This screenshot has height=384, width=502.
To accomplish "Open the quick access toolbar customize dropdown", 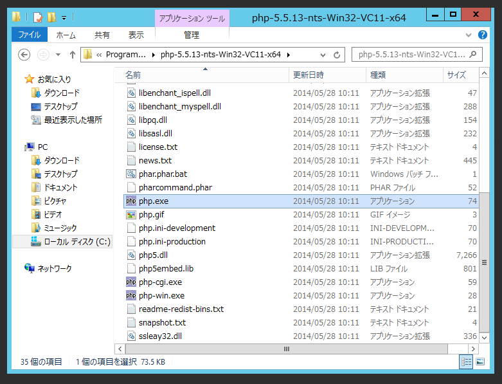I will point(64,18).
